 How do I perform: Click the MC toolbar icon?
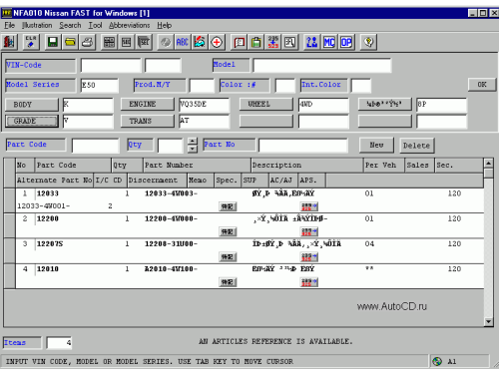329,42
